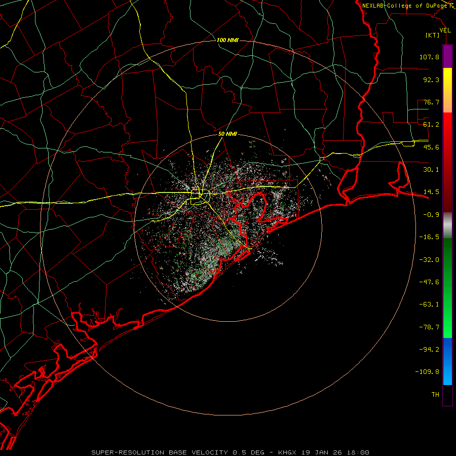This screenshot has width=456, height=456.
Task: Click the gray near-zero segment of the color bar
Action: tap(447, 225)
